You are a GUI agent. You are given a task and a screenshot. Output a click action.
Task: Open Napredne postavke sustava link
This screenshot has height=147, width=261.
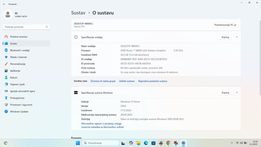(153, 81)
